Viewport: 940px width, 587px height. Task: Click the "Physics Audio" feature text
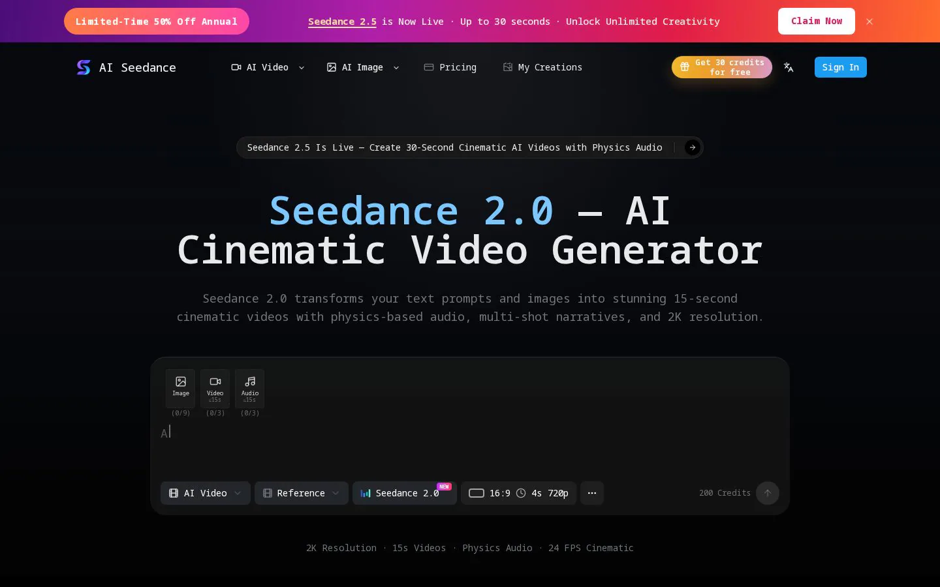click(x=497, y=548)
